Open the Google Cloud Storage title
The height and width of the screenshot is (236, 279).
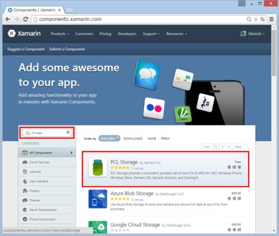[x=135, y=225]
